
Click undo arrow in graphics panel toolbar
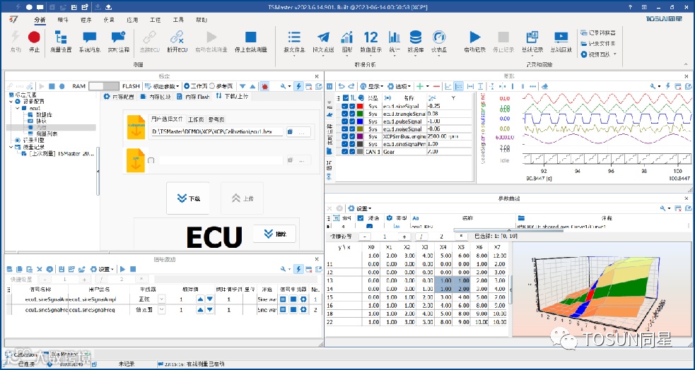click(341, 86)
